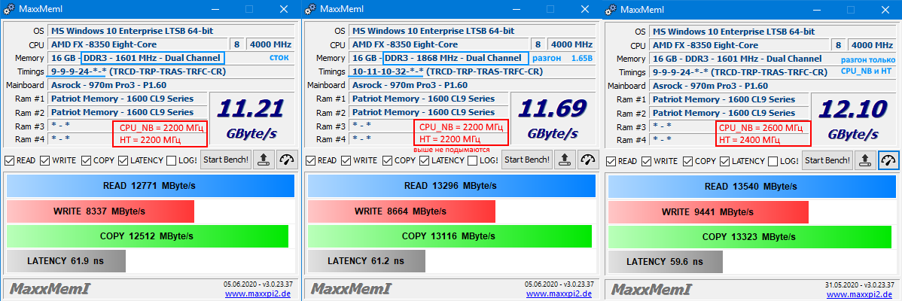The height and width of the screenshot is (301, 902).
Task: Open www.maxxpi2.de link in left window
Action: 257,294
